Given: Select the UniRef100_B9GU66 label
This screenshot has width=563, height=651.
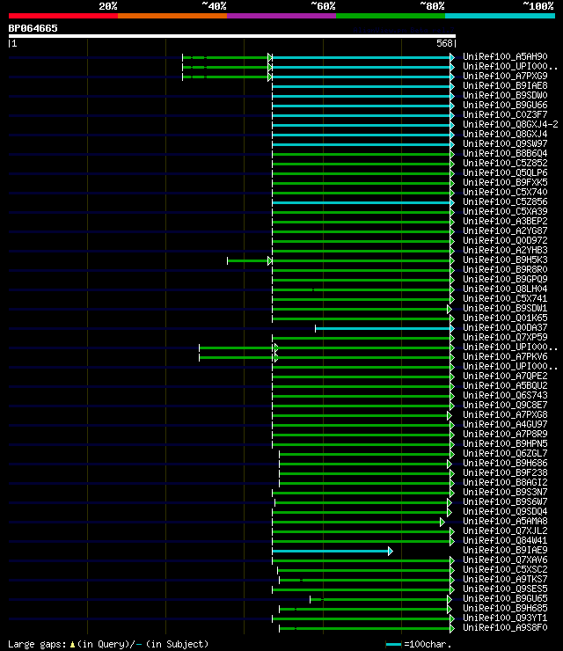Looking at the screenshot, I should [x=505, y=105].
